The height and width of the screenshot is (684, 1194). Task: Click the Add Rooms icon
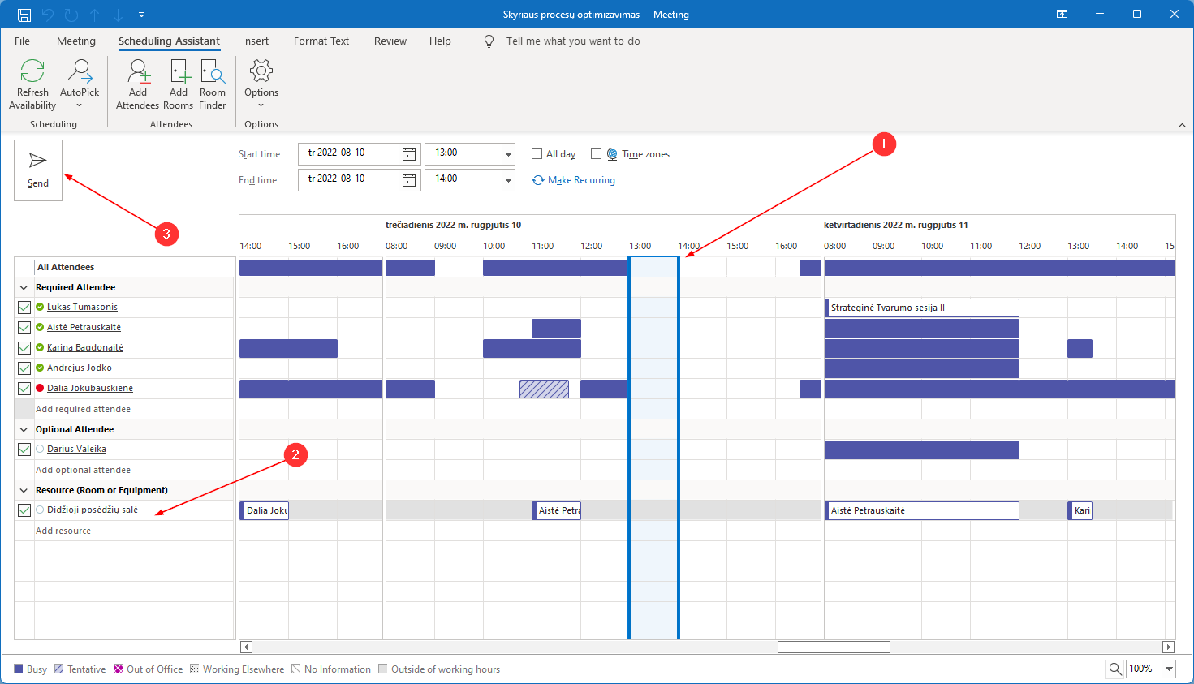point(179,72)
